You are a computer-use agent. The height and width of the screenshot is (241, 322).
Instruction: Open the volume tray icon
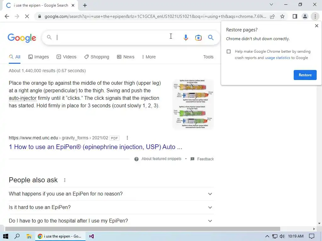(x=282, y=236)
